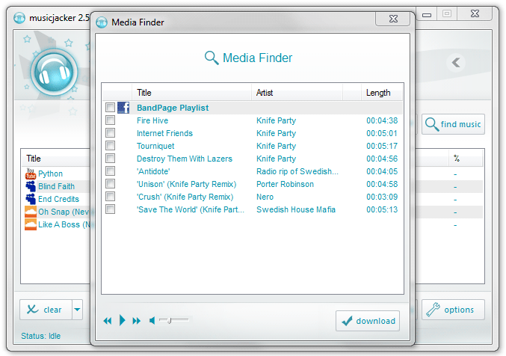
Task: Tick the BandPage Playlist checkbox
Action: (110, 107)
